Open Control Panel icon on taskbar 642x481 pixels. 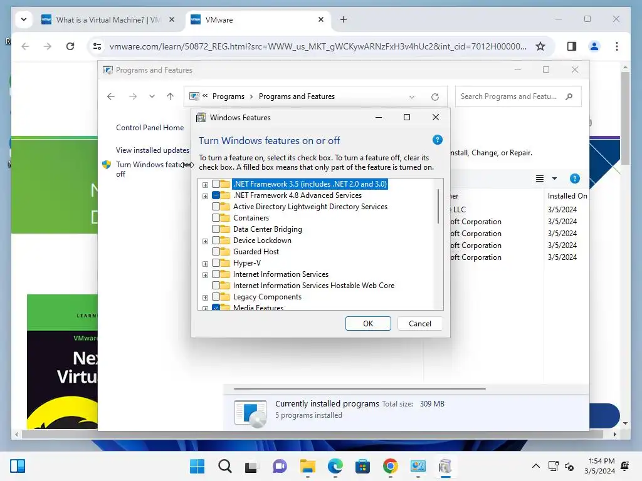tap(418, 466)
